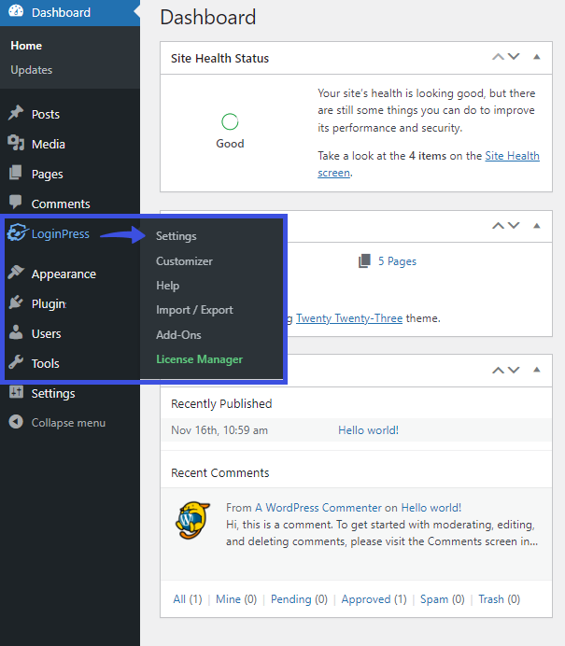This screenshot has height=646, width=565.
Task: Open the LoginPress menu
Action: pos(61,233)
